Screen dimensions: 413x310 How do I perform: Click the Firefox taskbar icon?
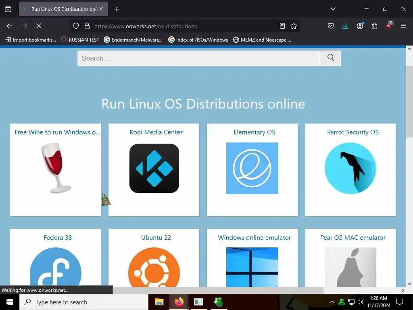click(x=179, y=302)
